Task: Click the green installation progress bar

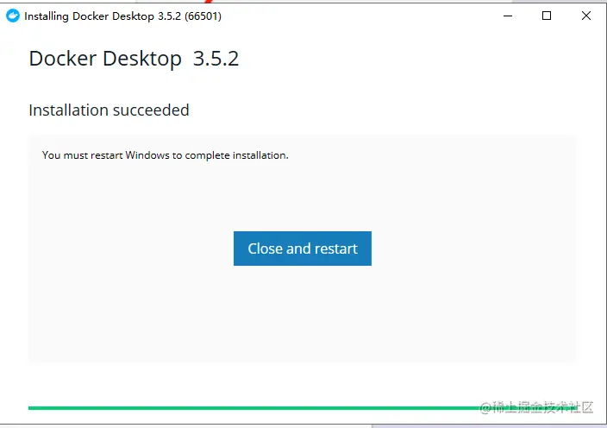Action: tap(302, 408)
